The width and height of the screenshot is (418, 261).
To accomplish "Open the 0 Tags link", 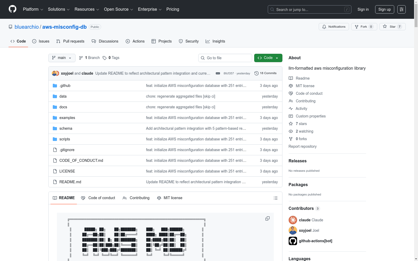I will (x=111, y=58).
